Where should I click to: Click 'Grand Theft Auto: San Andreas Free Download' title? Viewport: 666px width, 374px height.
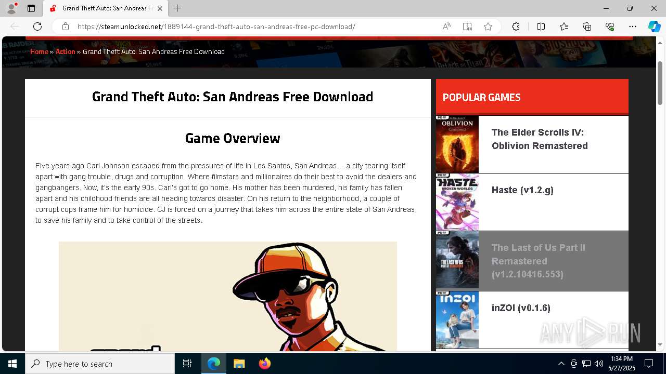[233, 97]
